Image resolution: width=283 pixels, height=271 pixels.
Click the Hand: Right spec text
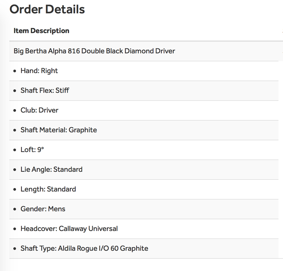[x=39, y=71]
